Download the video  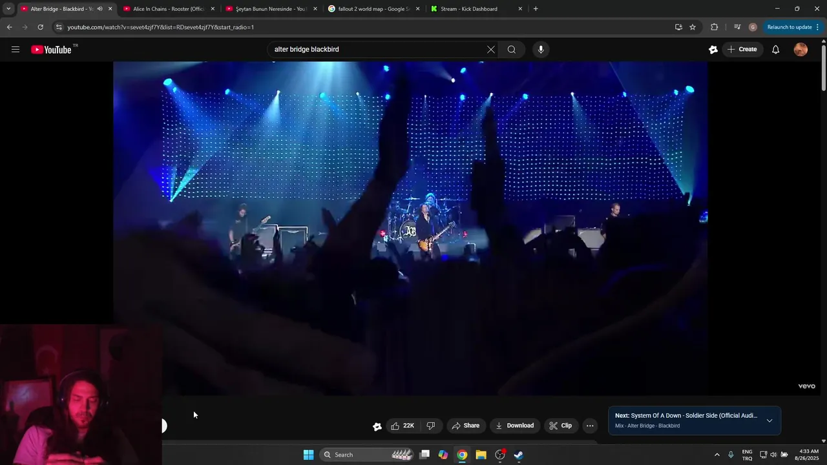click(514, 426)
